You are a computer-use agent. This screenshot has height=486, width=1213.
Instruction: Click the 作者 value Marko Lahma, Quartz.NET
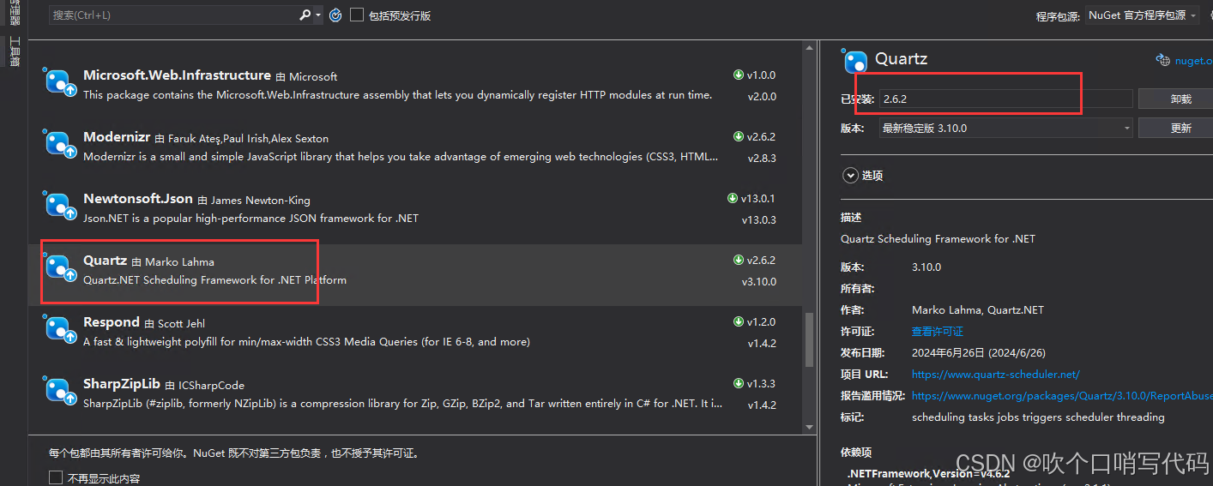[x=977, y=310]
